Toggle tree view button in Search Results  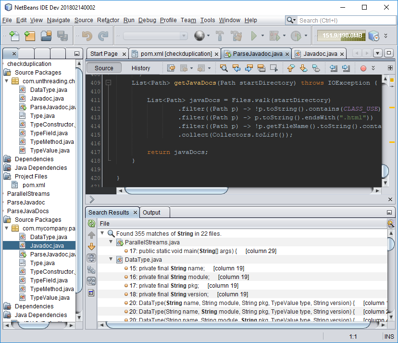(91, 281)
